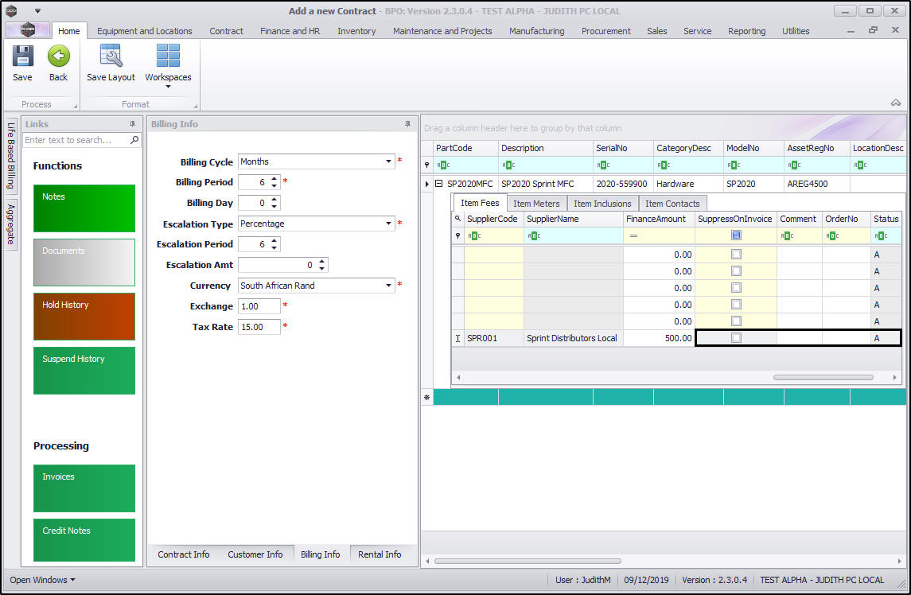The image size is (911, 595).
Task: Collapse the ribbon with the arrow icon
Action: 895,103
